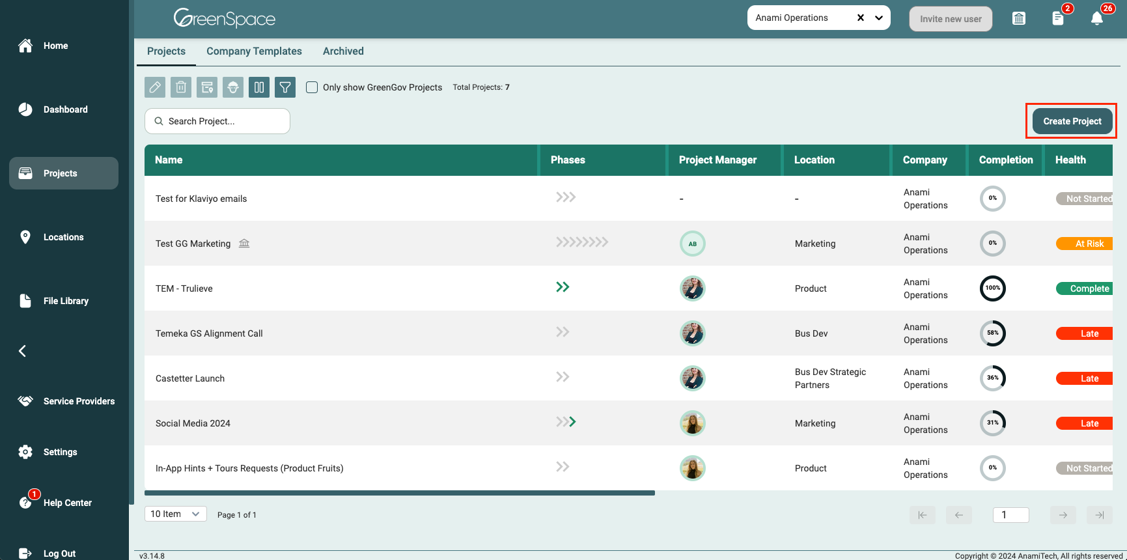Clear the Anami Operations selection

861,18
